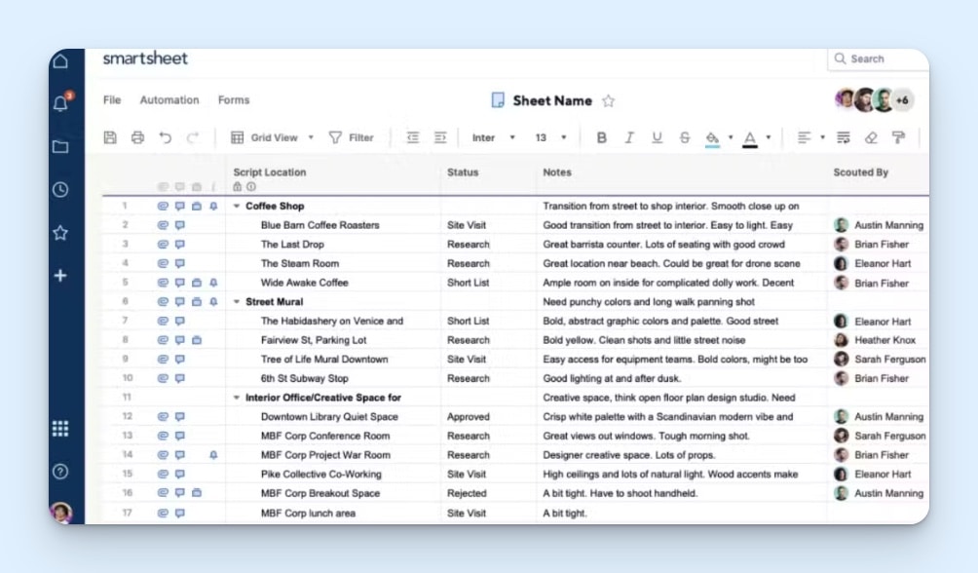Open the Grid View dropdown
The width and height of the screenshot is (978, 573).
272,137
